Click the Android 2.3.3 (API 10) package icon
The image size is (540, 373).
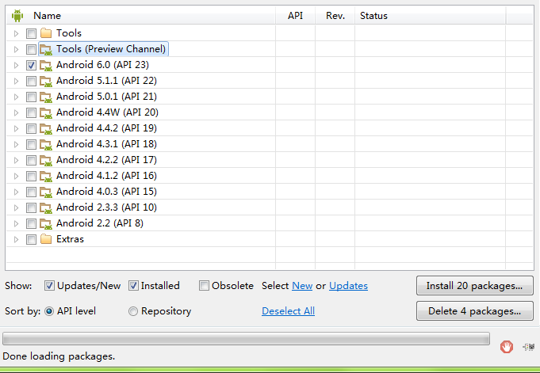click(46, 207)
